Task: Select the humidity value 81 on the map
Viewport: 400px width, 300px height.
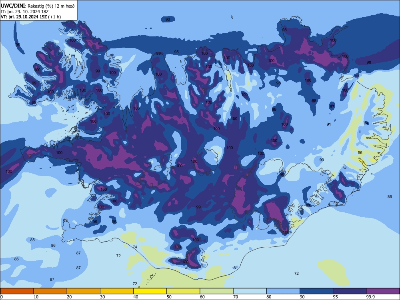Action: tap(236, 268)
